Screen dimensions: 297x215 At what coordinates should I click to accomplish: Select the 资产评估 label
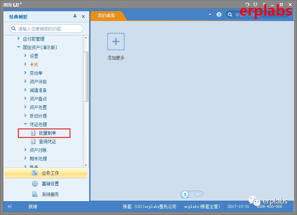(38, 82)
